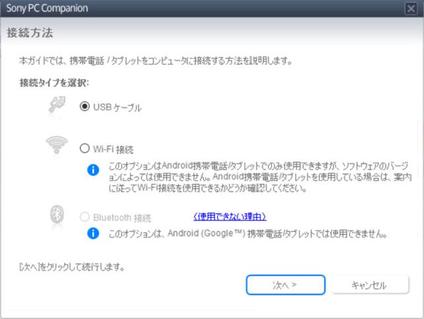424x319 pixels.
Task: Click the 接続タイプを選択 label
Action: coord(54,83)
